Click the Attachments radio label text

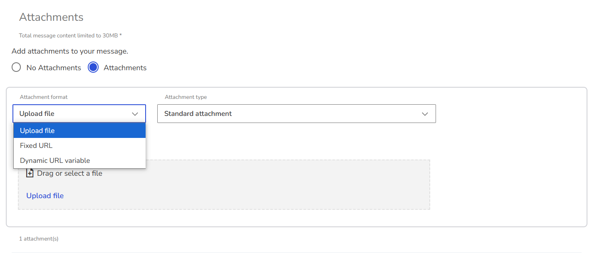(x=125, y=68)
